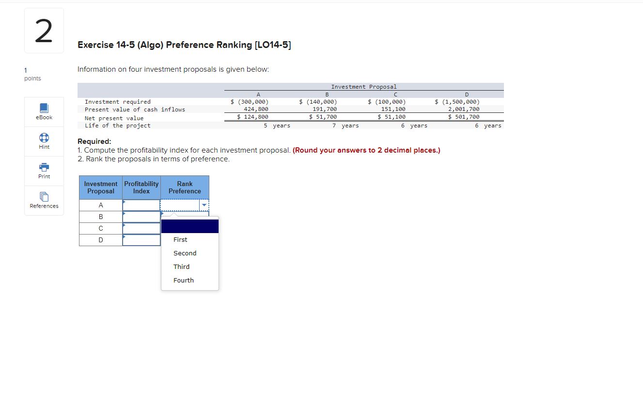The height and width of the screenshot is (408, 643).
Task: Select the blank highlighted option in the rank list
Action: point(190,226)
